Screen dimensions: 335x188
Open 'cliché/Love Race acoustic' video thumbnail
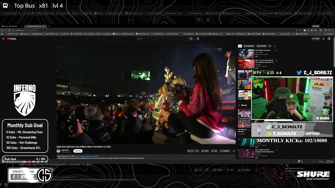pyautogui.click(x=246, y=154)
